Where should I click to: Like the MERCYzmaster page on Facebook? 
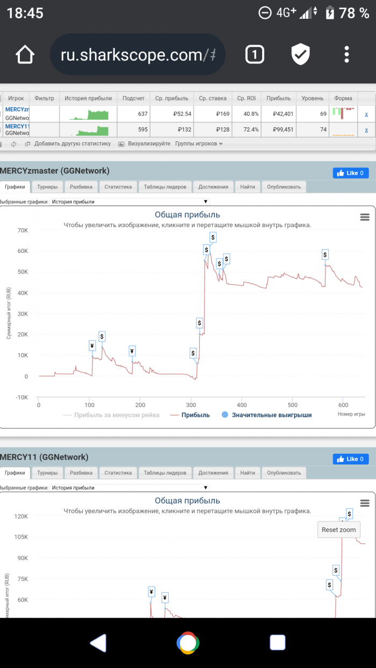coord(351,173)
